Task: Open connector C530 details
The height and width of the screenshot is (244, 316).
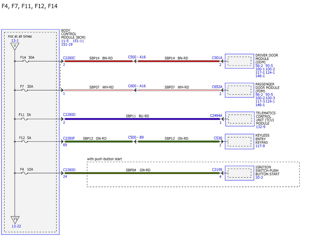Action: pyautogui.click(x=218, y=138)
